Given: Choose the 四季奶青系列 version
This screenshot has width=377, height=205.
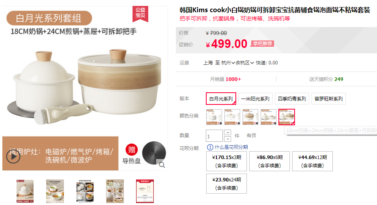Looking at the screenshot, I should click(x=292, y=99).
